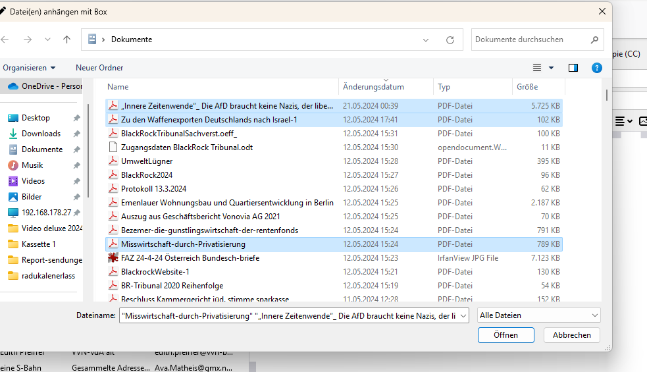Click in the Dateiname input field

290,315
